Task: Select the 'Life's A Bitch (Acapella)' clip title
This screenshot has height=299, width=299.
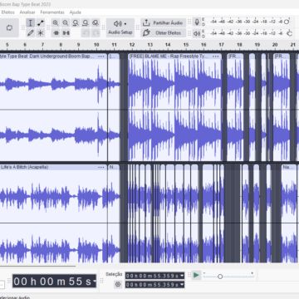Action: (25, 167)
